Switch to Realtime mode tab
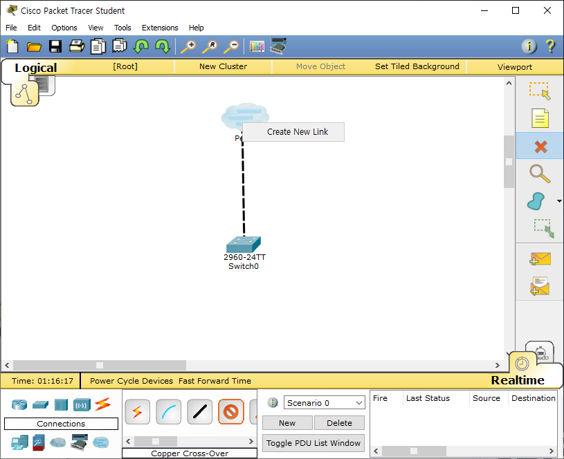Screen dimensions: 564x459 (x=518, y=380)
